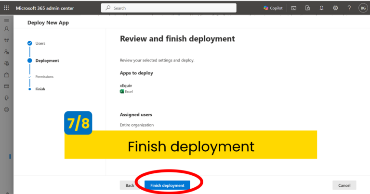This screenshot has width=370, height=194.
Task: Cancel the app deployment
Action: [344, 185]
